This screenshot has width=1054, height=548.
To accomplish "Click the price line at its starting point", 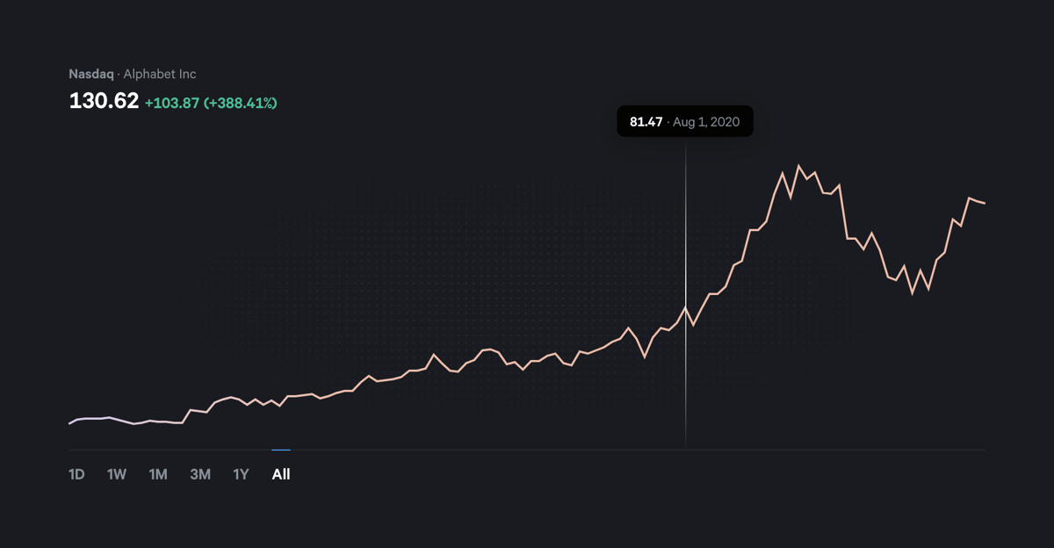I will click(x=70, y=422).
